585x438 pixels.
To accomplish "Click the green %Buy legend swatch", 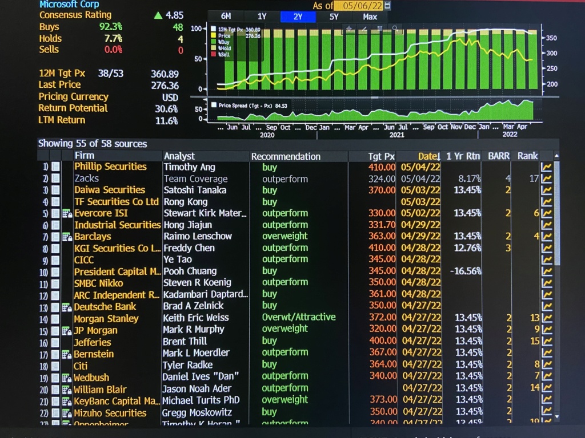I will click(214, 42).
